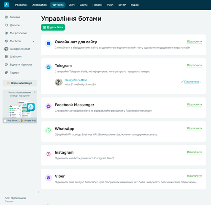Open the Сайти top menu

(x=84, y=5)
